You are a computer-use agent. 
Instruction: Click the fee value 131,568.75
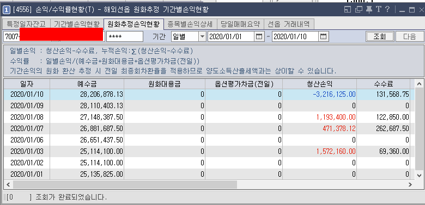[x=392, y=95]
